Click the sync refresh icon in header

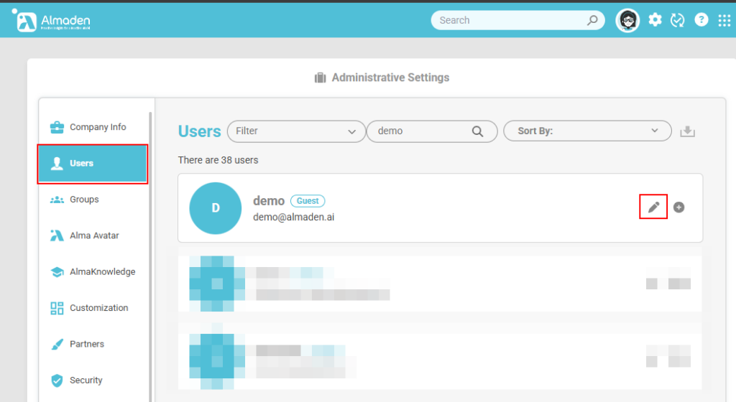[677, 20]
